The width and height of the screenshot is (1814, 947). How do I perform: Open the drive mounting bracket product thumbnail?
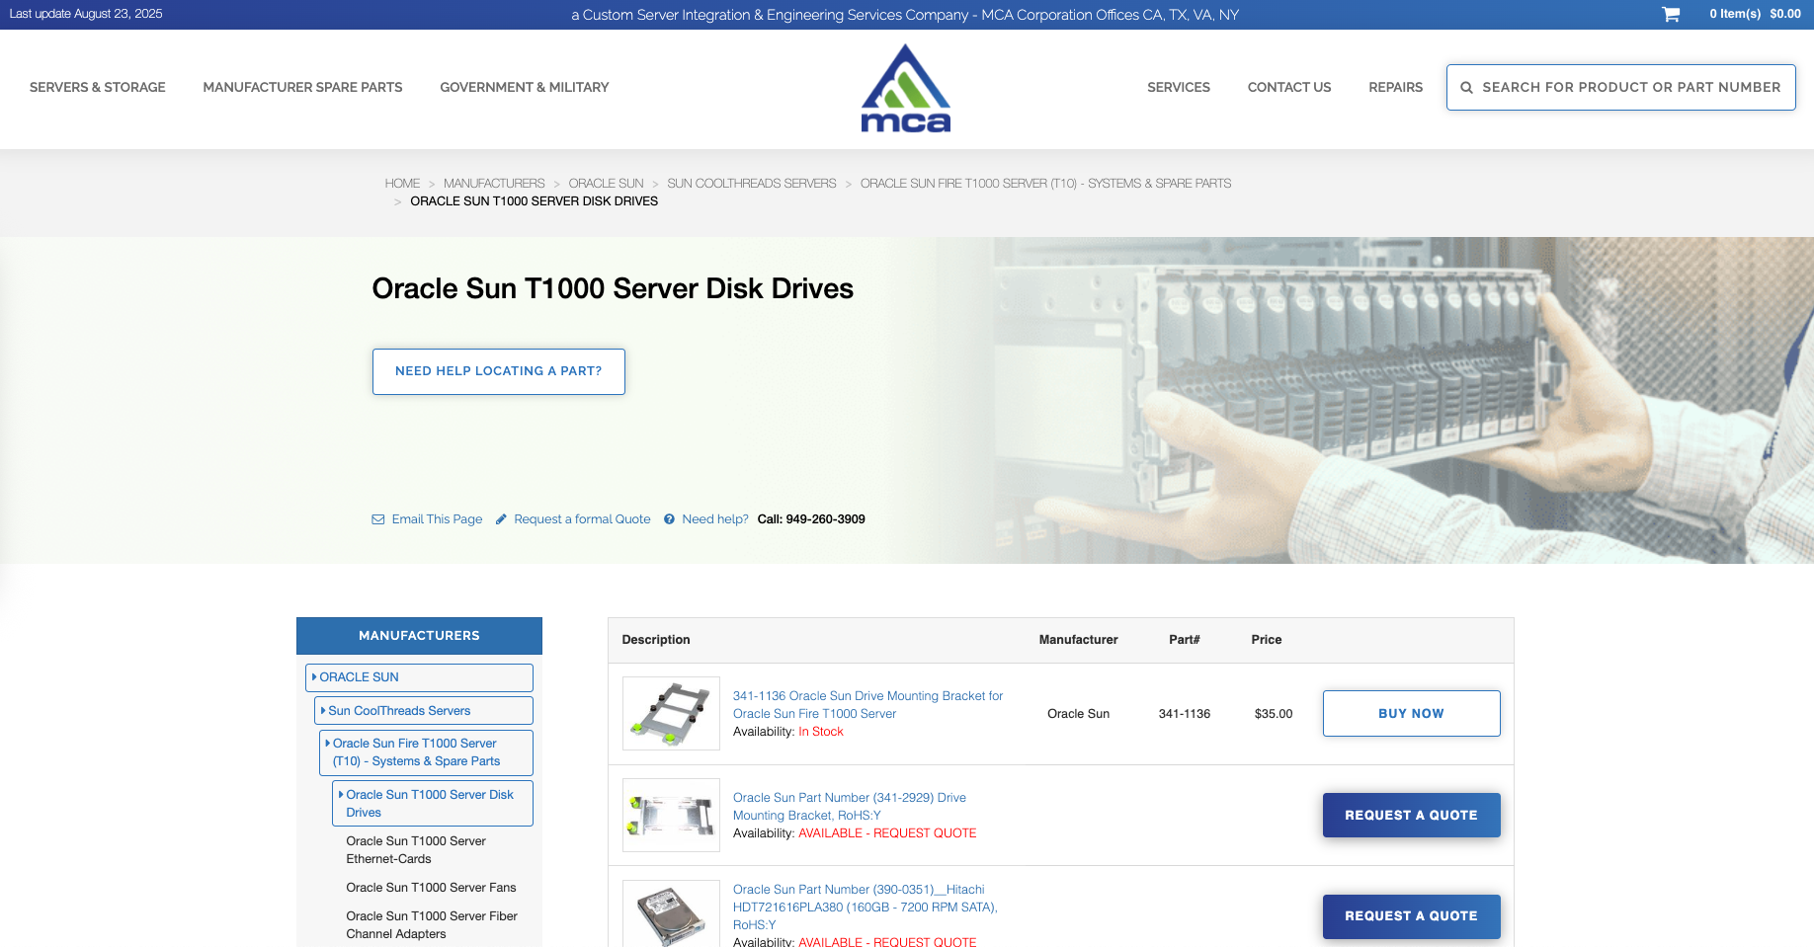[x=671, y=713]
